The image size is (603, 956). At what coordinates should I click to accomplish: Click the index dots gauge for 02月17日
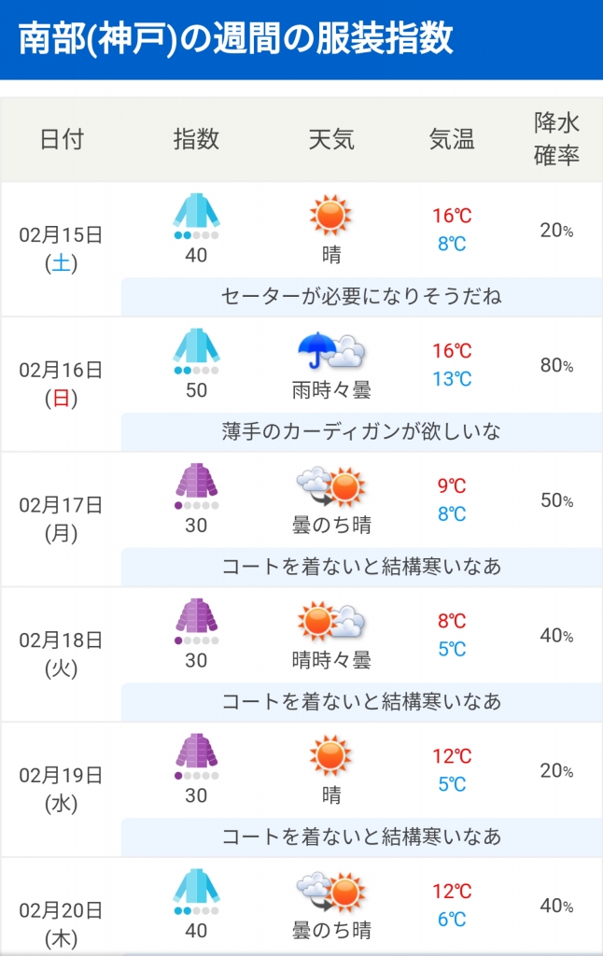click(196, 505)
